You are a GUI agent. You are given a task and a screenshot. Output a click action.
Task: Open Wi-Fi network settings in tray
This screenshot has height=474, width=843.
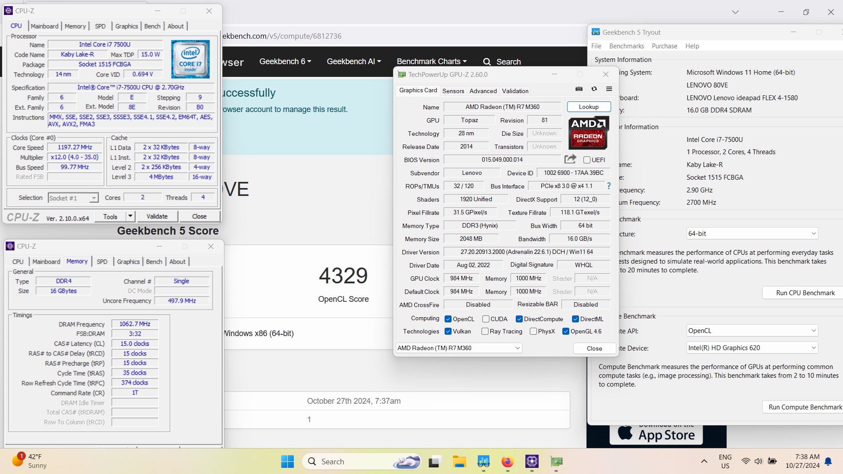(745, 461)
